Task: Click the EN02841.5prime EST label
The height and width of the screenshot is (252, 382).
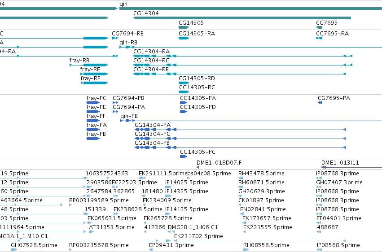Action: 263,210
